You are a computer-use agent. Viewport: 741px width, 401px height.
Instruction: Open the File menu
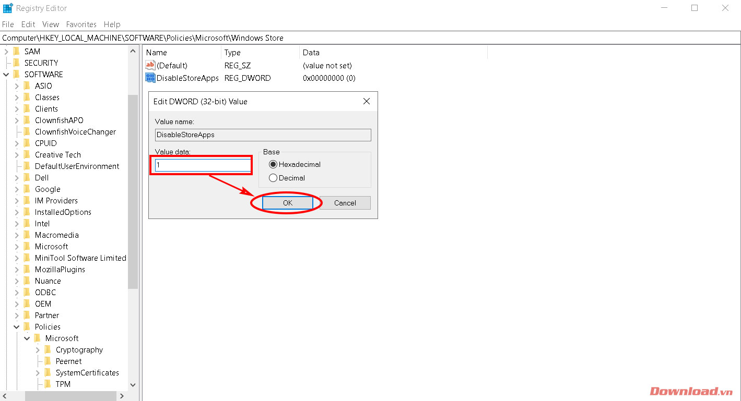point(8,25)
